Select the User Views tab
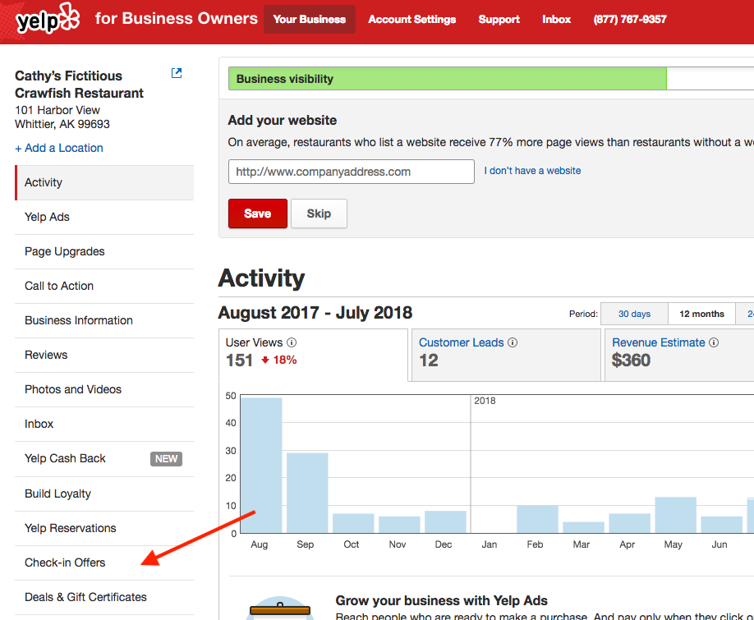This screenshot has height=620, width=754. click(313, 356)
